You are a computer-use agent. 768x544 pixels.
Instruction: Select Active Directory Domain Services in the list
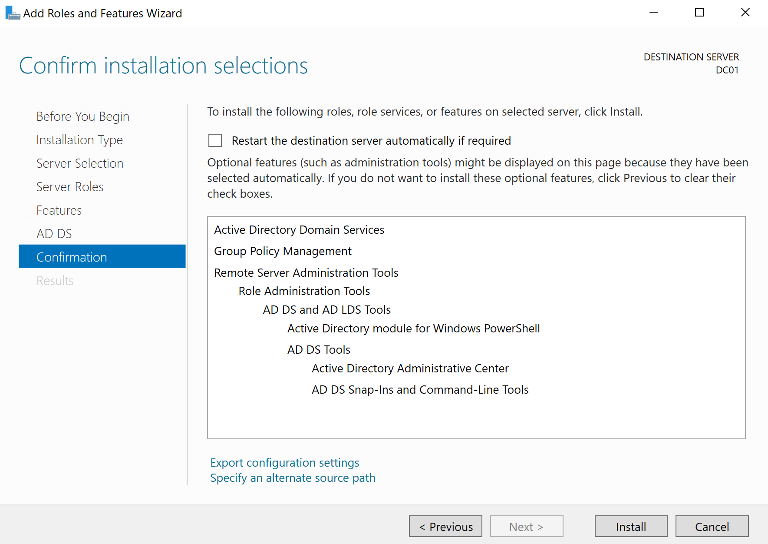click(299, 229)
